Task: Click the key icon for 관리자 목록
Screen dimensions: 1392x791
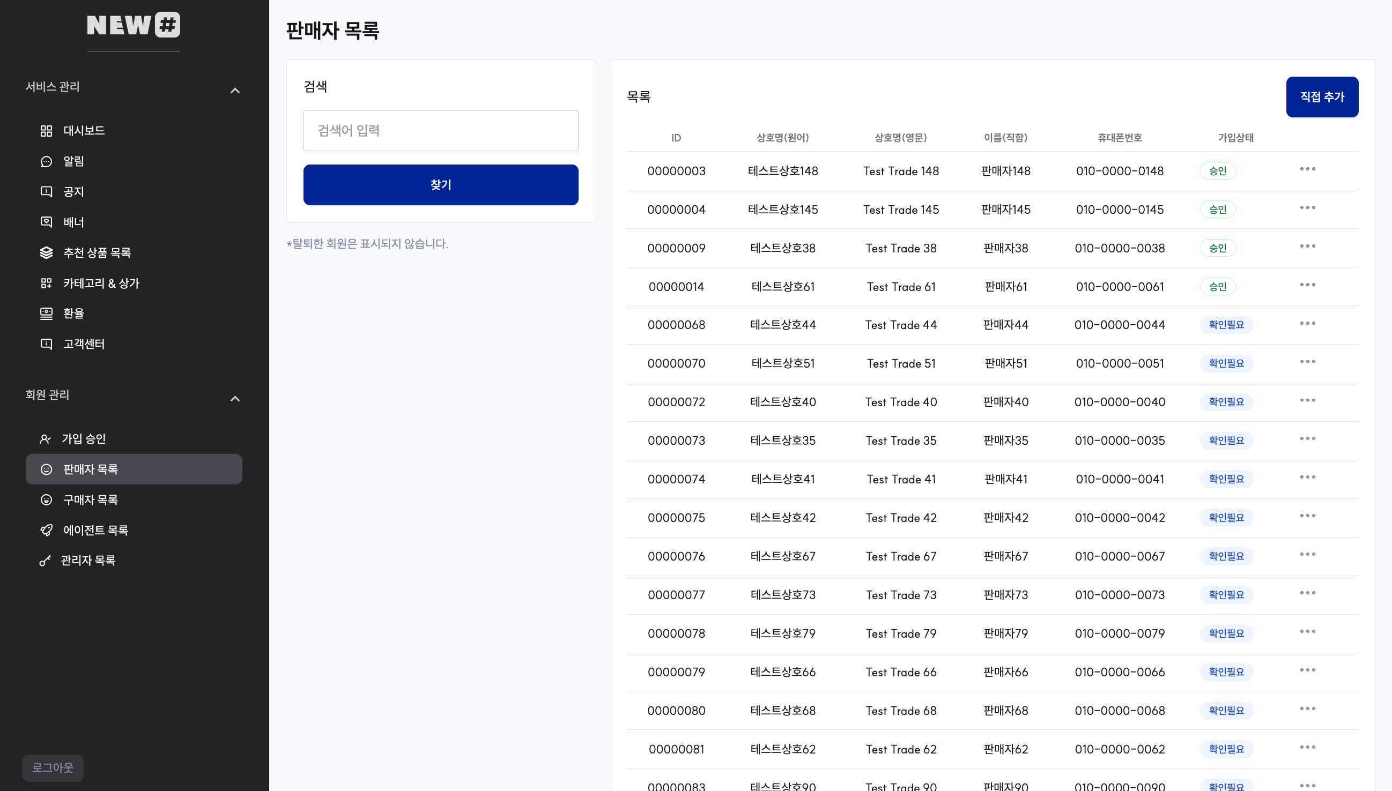Action: [45, 561]
